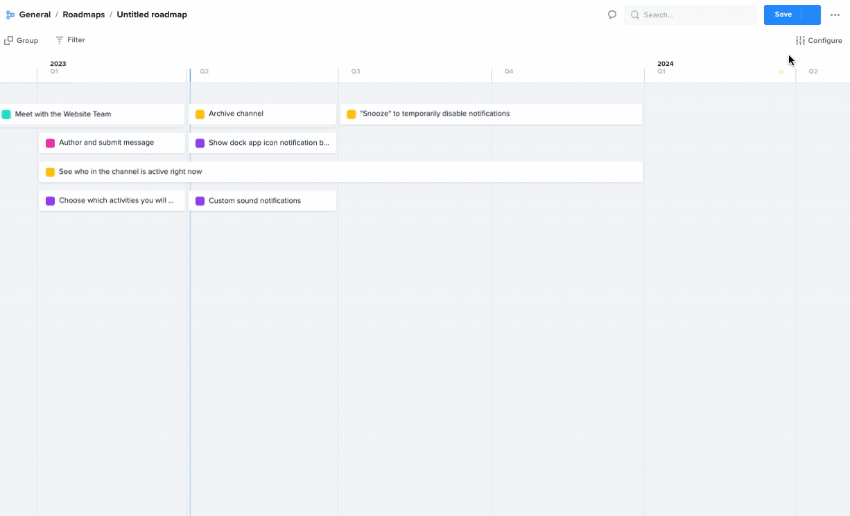The height and width of the screenshot is (516, 850).
Task: Click the 2023 year label in timeline header
Action: 58,64
